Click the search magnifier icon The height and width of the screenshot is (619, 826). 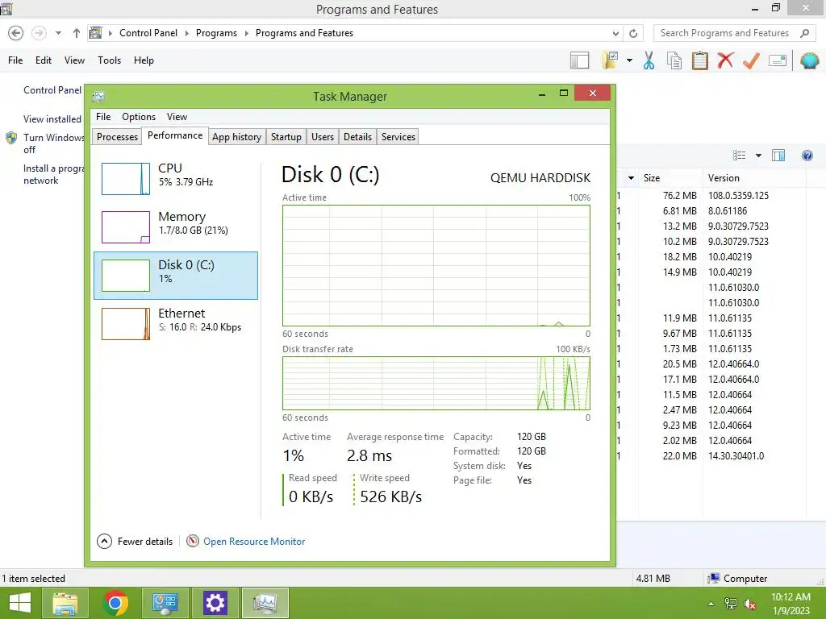(x=804, y=33)
